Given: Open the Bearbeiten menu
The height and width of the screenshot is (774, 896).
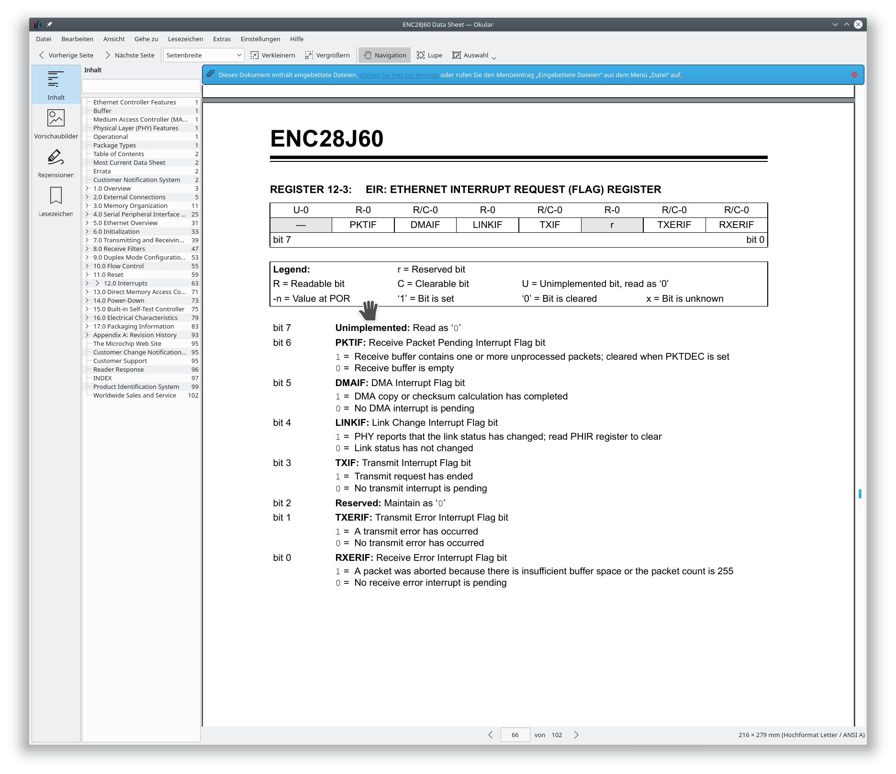Looking at the screenshot, I should pos(78,39).
